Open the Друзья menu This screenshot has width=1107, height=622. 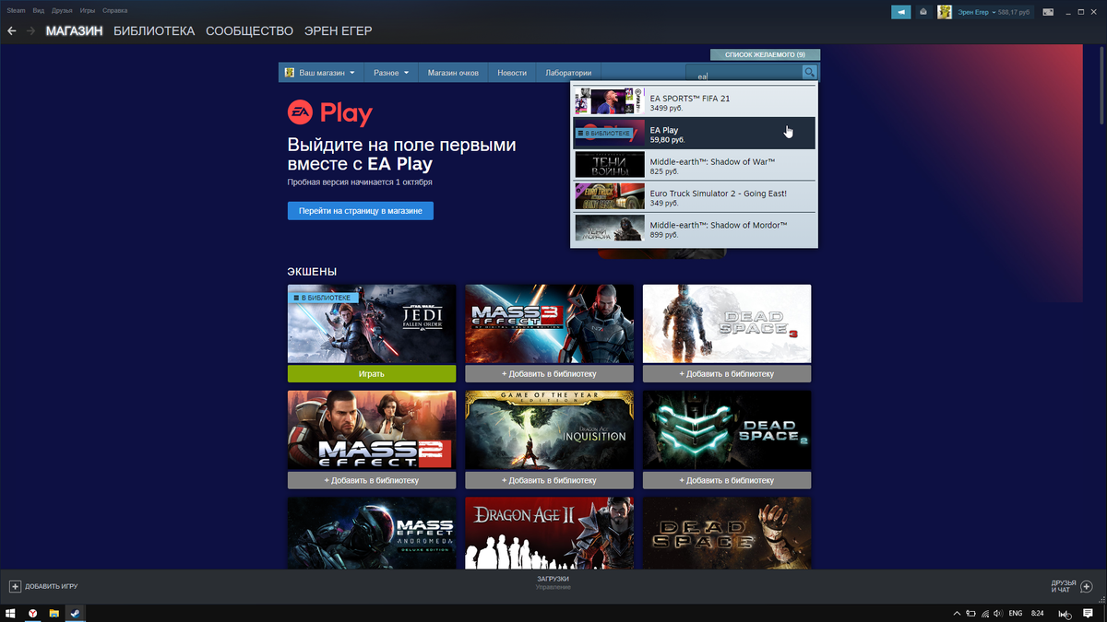[62, 10]
